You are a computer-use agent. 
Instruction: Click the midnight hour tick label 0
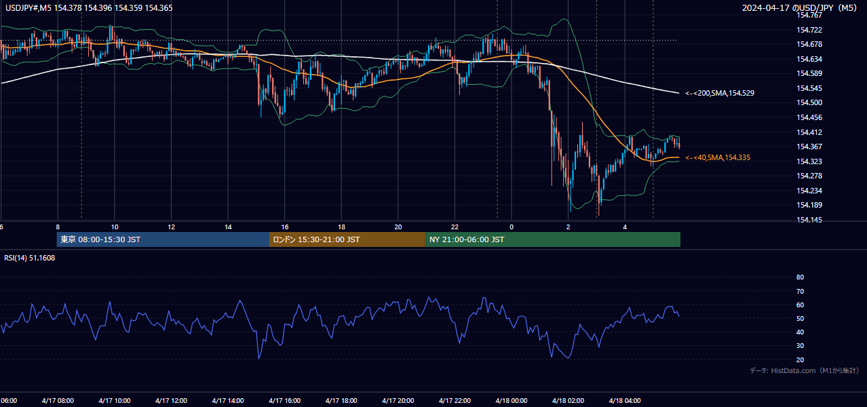click(512, 227)
